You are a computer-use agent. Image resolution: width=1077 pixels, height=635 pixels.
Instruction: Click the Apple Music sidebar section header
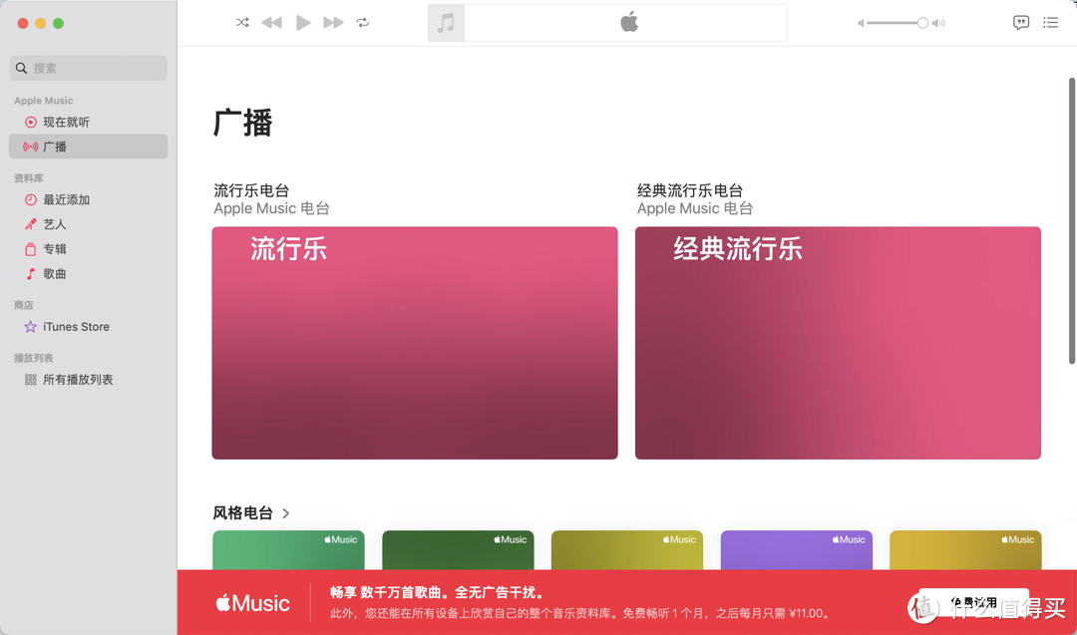(x=43, y=101)
